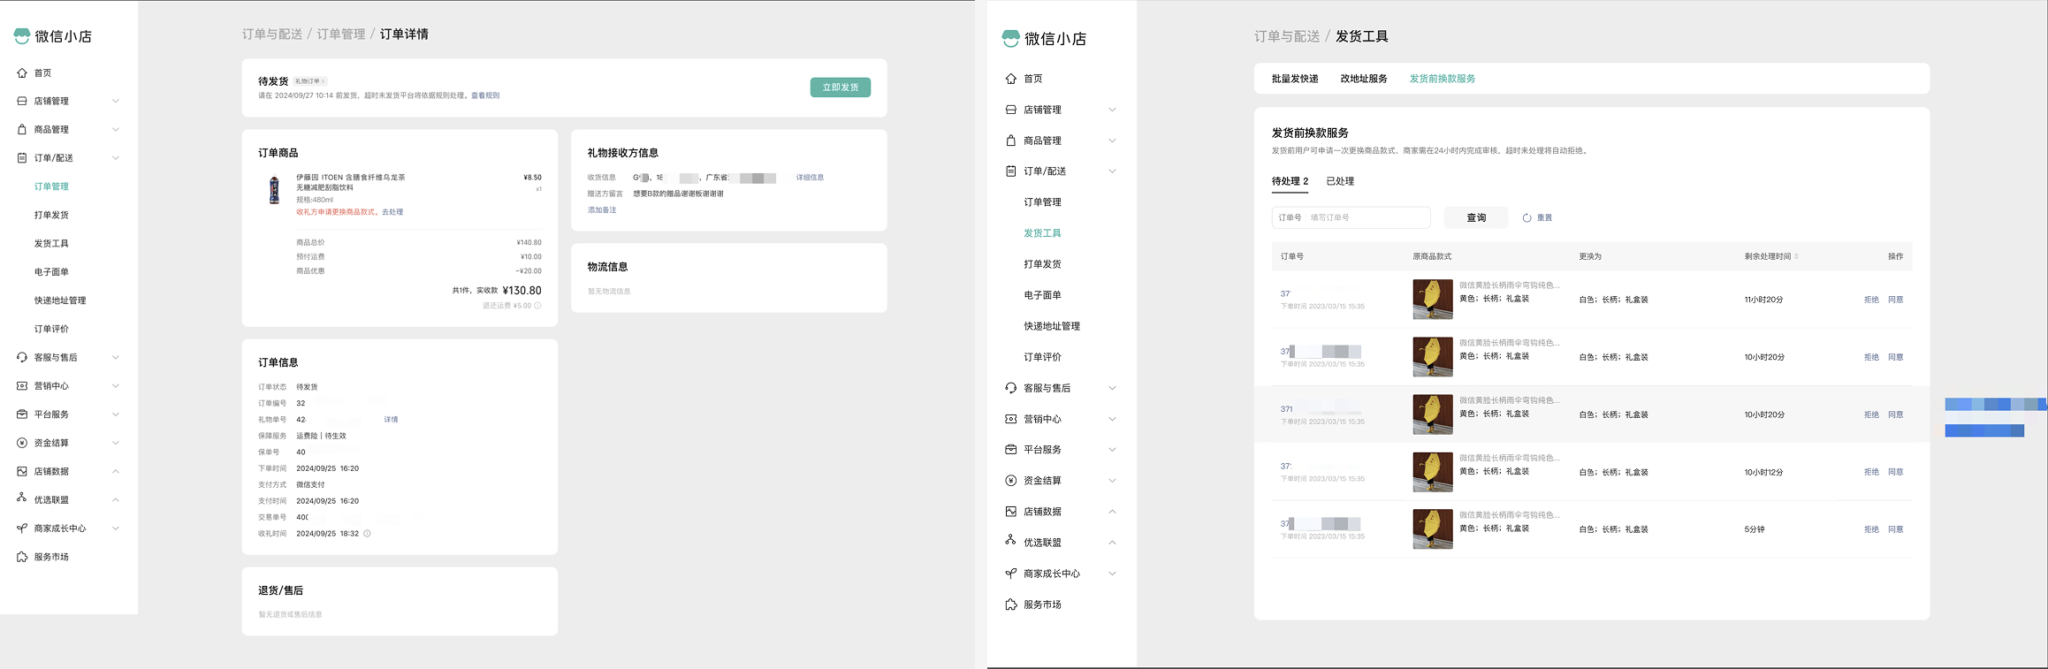Click 服务市场 icon in 发货工具 sidebar
The width and height of the screenshot is (2048, 669).
pos(1010,604)
